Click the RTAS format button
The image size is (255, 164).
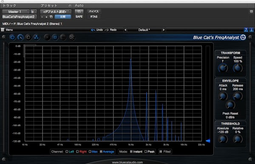point(94,17)
